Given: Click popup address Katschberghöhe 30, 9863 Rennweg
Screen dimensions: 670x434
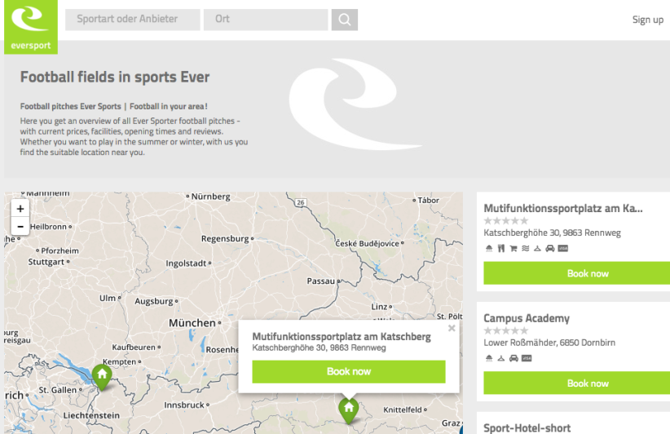Looking at the screenshot, I should pyautogui.click(x=319, y=348).
